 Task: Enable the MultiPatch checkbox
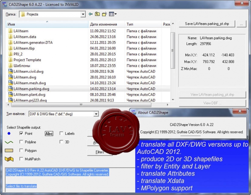[x=21, y=159]
